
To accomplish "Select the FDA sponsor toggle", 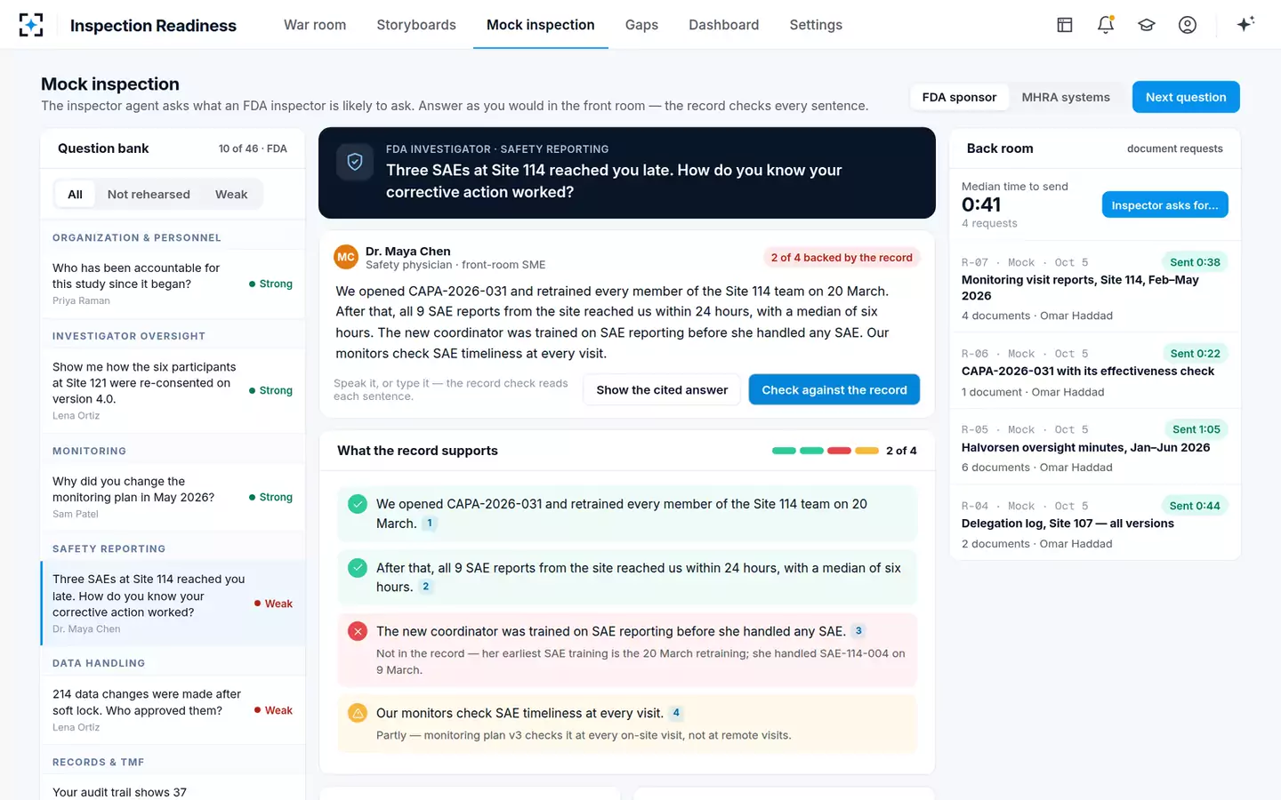I will click(x=959, y=97).
